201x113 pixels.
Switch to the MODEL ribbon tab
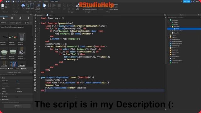point(30,1)
